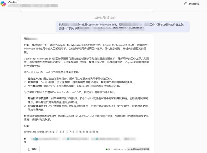Click the green status dot indicator
Image resolution: width=207 pixels, height=153 pixels.
pyautogui.click(x=107, y=149)
